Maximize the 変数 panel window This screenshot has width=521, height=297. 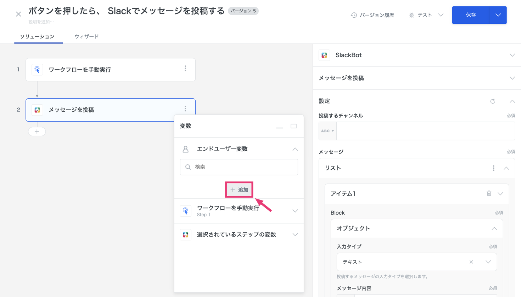[294, 126]
